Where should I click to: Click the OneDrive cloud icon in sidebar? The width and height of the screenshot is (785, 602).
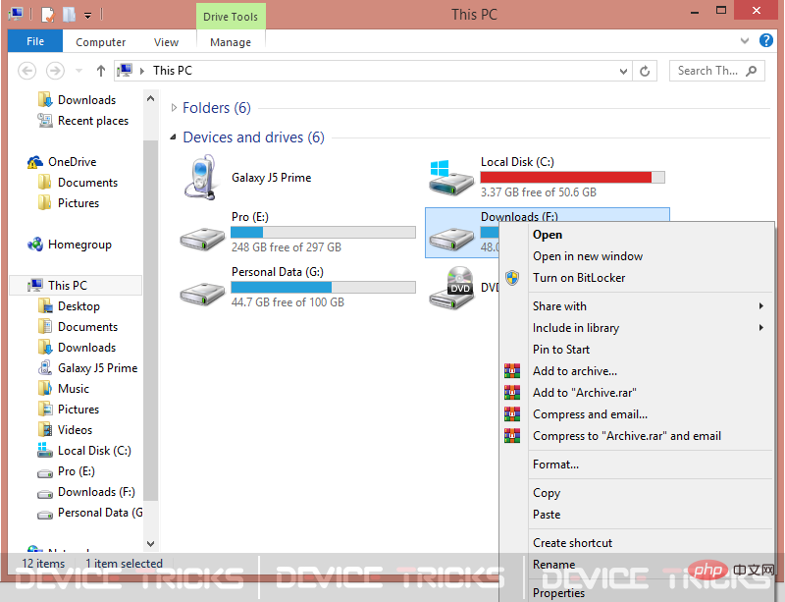[x=35, y=162]
